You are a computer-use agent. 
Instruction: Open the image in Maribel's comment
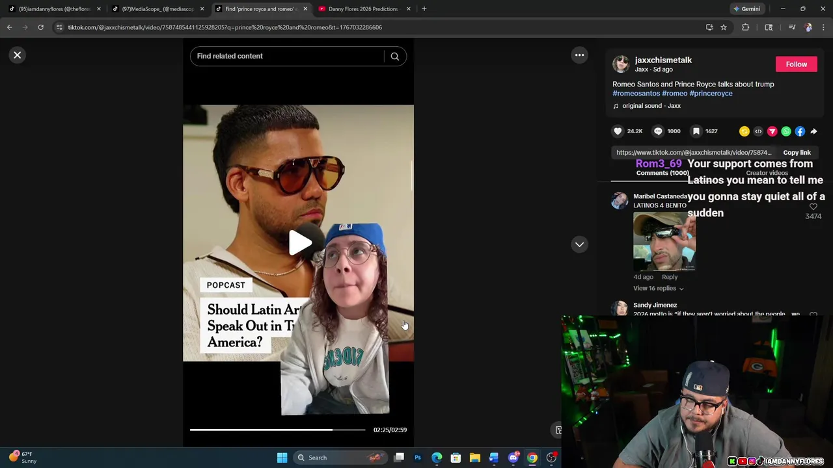coord(664,241)
